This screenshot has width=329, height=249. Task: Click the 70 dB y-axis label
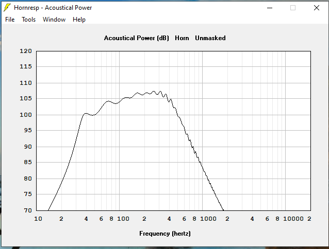pos(28,210)
